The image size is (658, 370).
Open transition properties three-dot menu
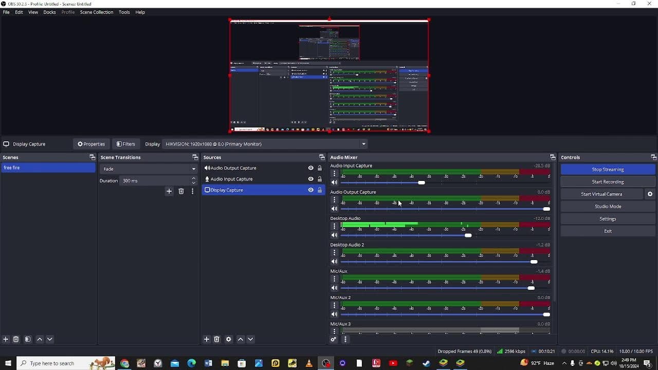[193, 191]
